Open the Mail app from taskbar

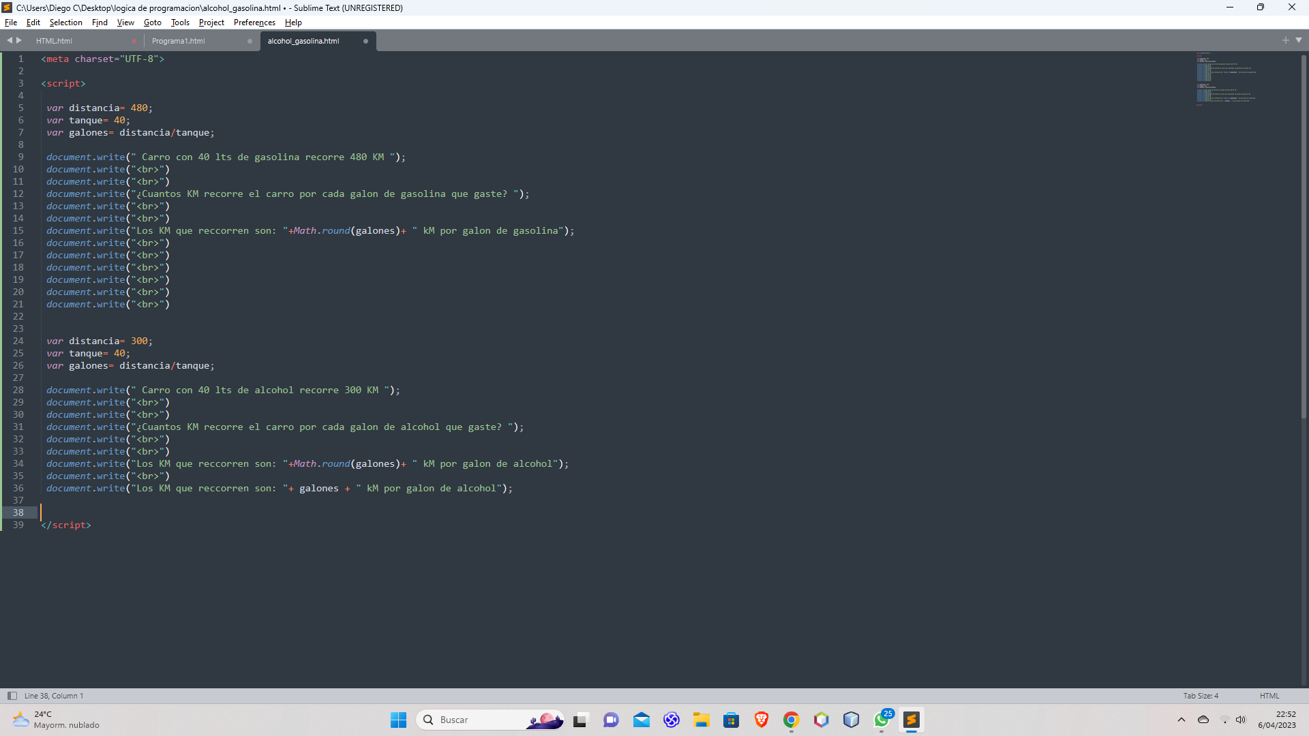(641, 720)
